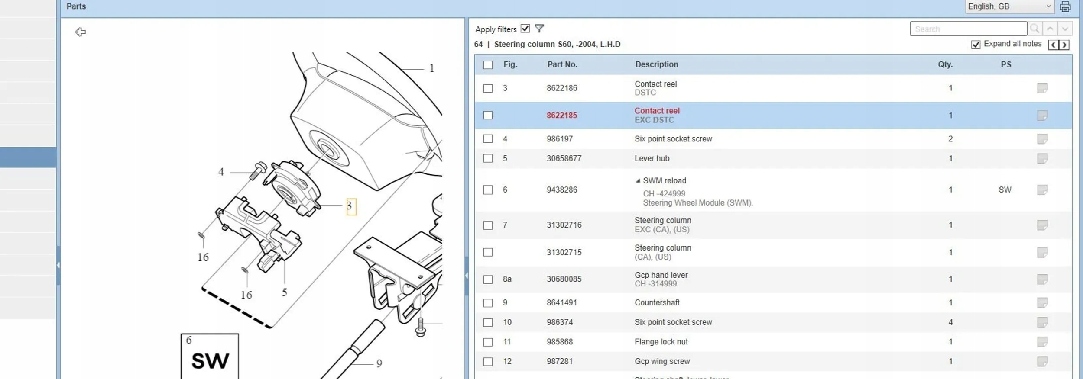Select highlighted callout 3 in diagram

point(351,206)
